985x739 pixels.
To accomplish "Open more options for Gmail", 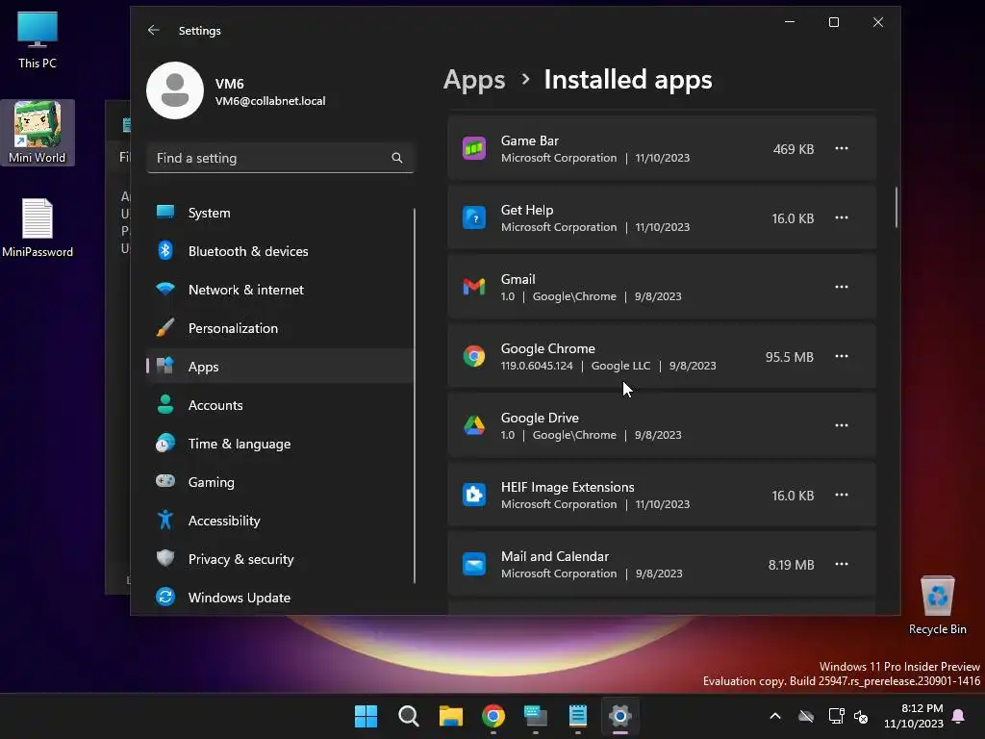I will click(842, 287).
